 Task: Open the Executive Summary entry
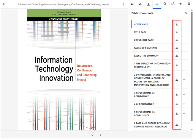[x=146, y=56]
